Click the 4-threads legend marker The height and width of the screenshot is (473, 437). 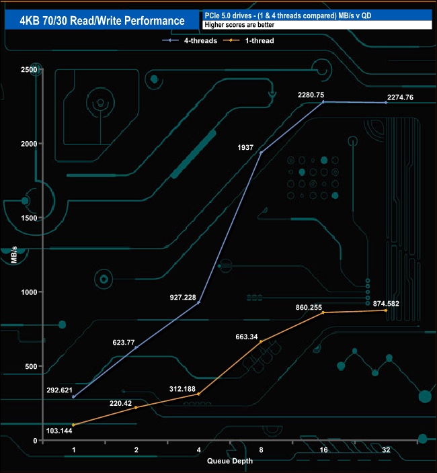tap(170, 40)
